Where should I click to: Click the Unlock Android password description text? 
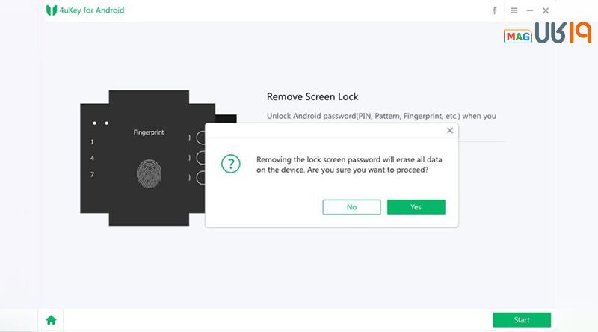tap(381, 117)
